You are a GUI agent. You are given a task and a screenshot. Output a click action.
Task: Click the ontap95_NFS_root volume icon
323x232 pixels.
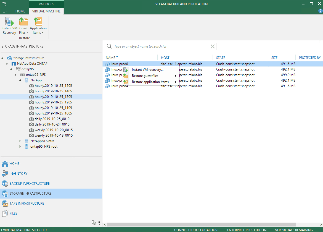[x=27, y=147]
